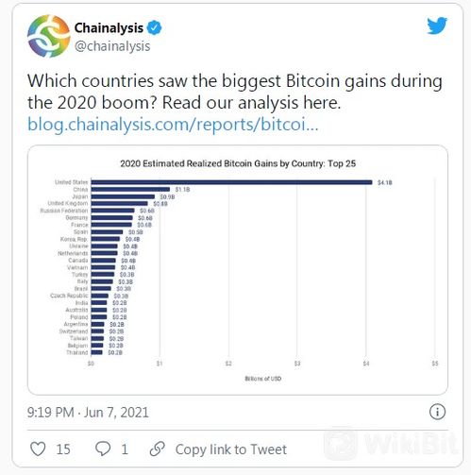Image resolution: width=471 pixels, height=475 pixels.
Task: Open the blog.chainalysis.com report link
Action: coord(173,124)
